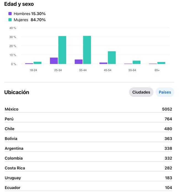Open the Chile location entry
Image resolution: width=179 pixels, height=194 pixels.
point(88,129)
